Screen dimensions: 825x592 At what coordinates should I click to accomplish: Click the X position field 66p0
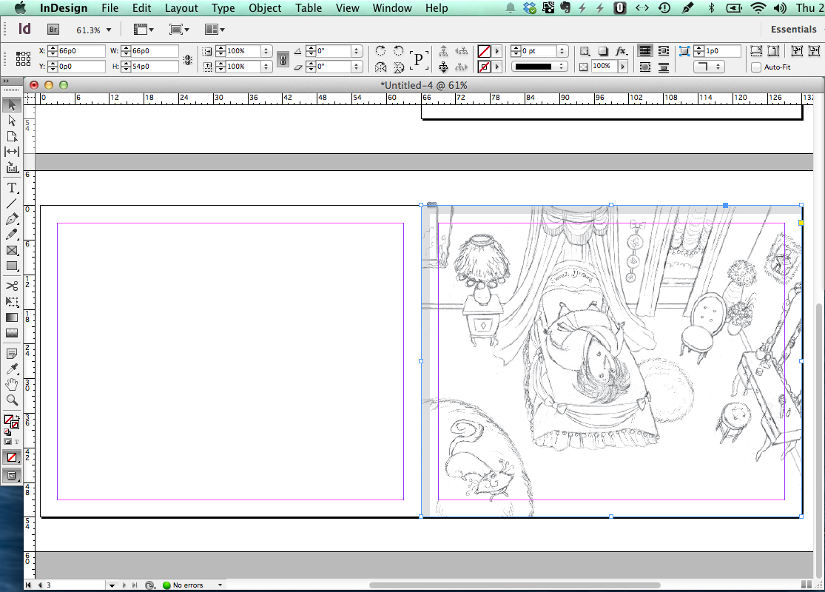click(81, 51)
